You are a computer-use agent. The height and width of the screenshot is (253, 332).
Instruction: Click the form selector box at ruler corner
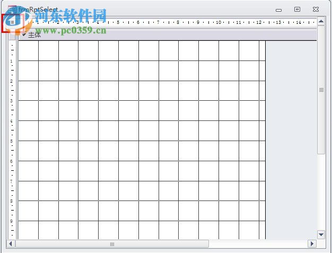pos(12,22)
